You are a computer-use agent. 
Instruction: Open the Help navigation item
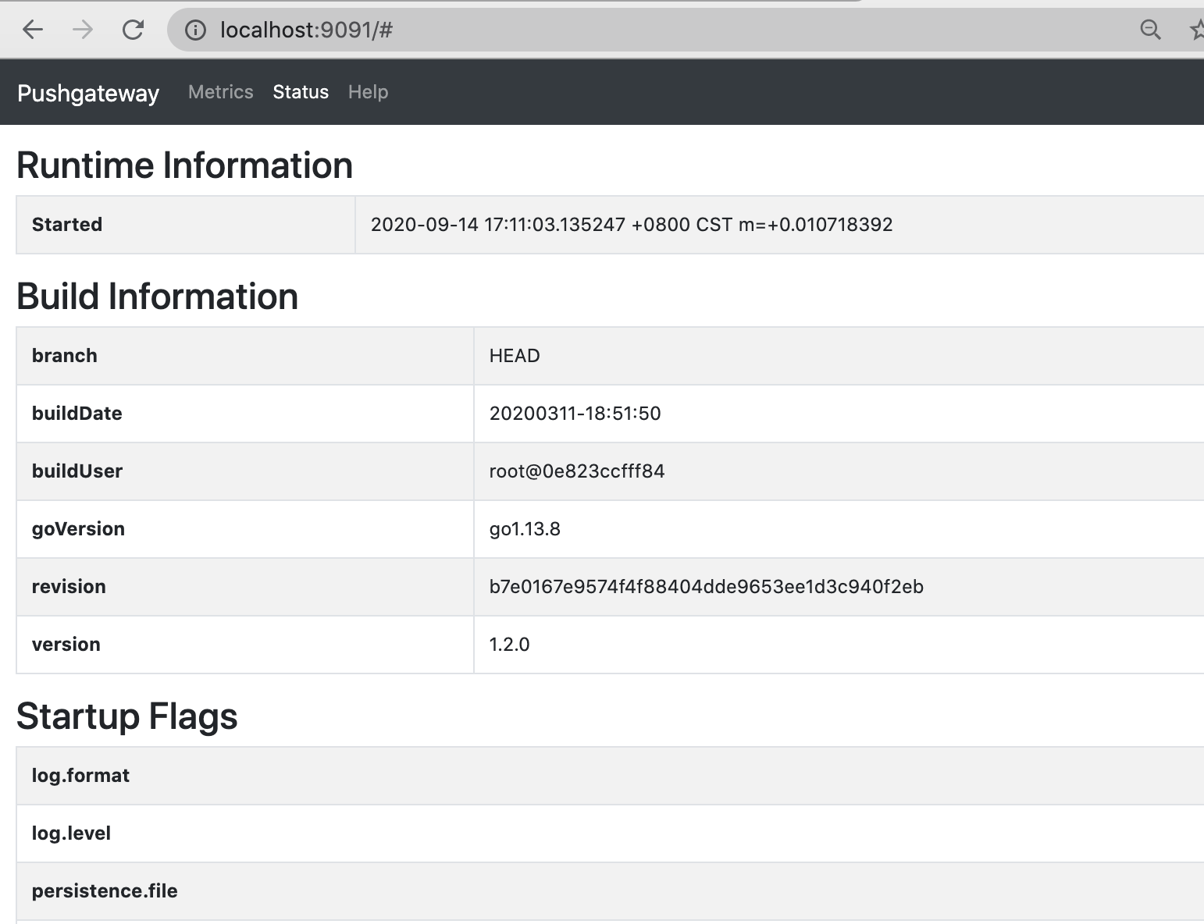point(368,92)
